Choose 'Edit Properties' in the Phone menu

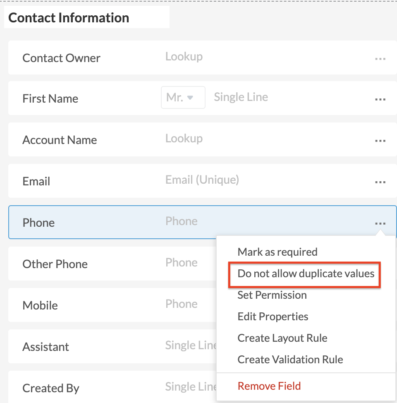pos(273,317)
